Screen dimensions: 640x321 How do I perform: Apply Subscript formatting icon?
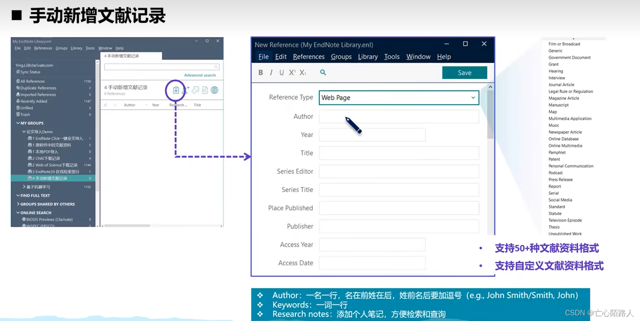click(303, 72)
